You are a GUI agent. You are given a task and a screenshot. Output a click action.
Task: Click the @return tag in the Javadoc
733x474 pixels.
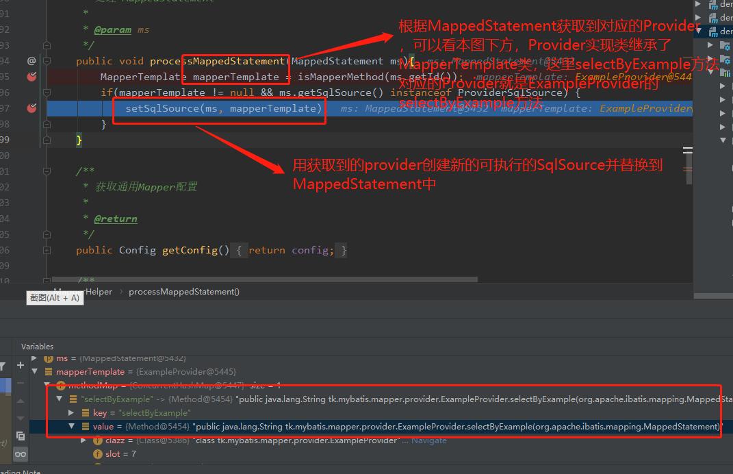point(116,219)
